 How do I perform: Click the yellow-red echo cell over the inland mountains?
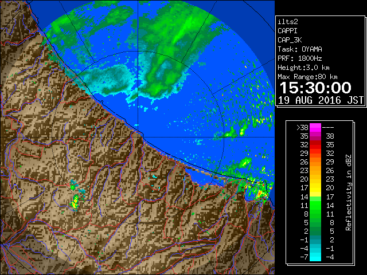(x=75, y=202)
